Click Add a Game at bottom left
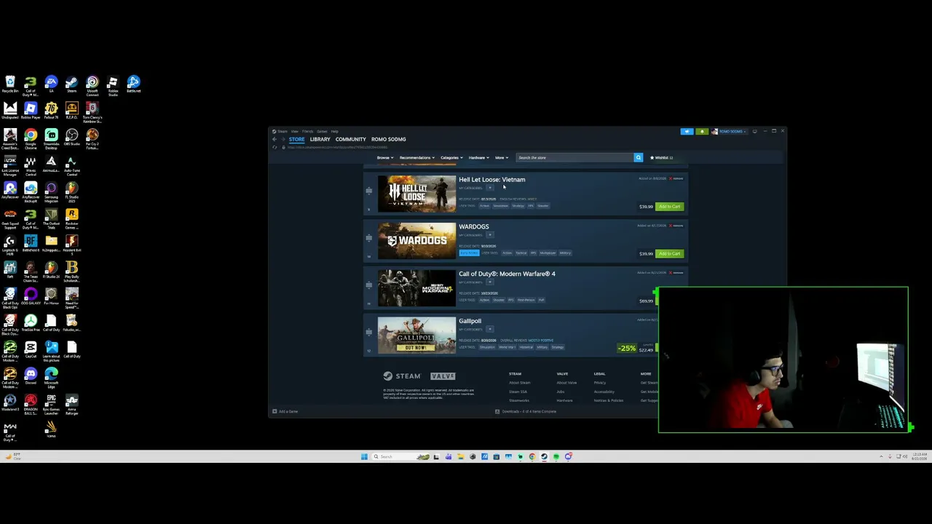This screenshot has width=932, height=524. click(285, 412)
